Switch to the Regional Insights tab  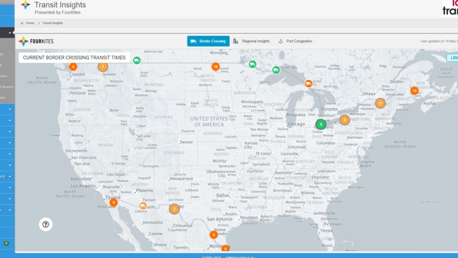(x=251, y=41)
